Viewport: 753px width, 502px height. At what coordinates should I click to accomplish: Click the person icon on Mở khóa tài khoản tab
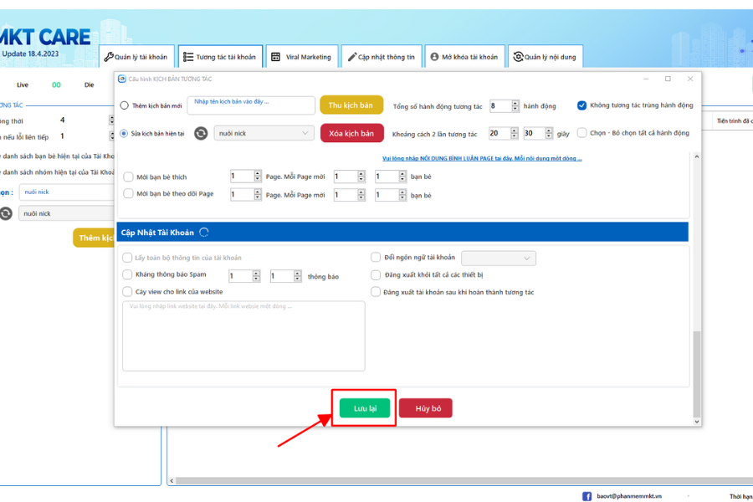(434, 57)
